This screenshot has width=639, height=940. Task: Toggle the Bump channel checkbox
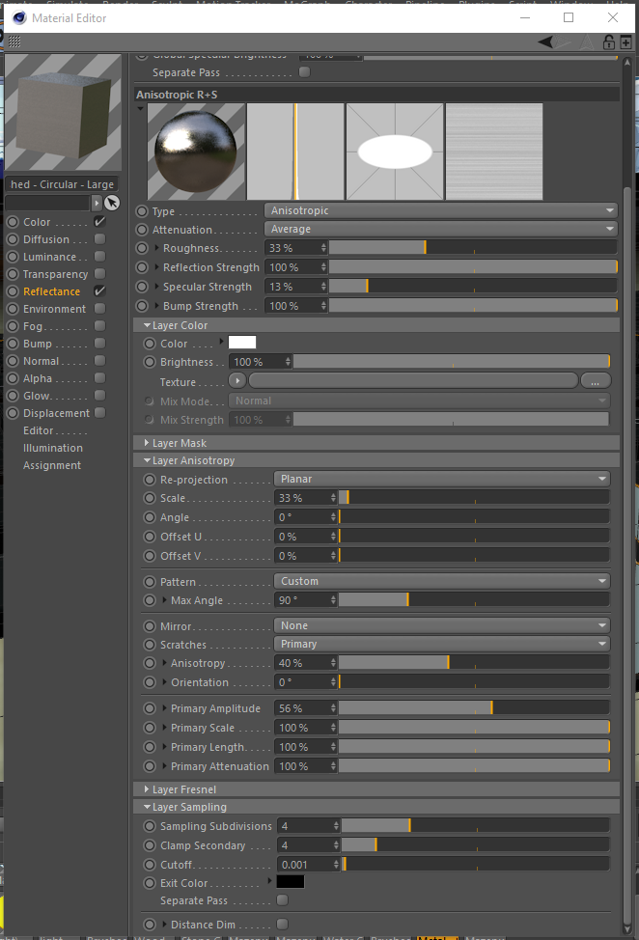point(99,344)
